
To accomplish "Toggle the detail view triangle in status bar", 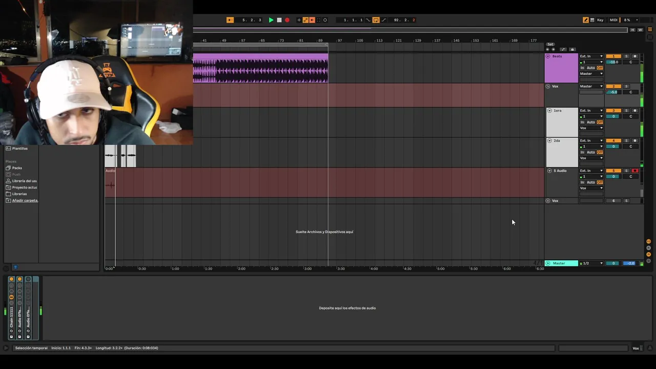I will point(650,348).
